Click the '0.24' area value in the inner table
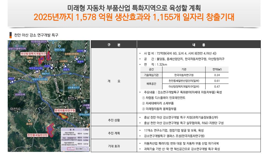This screenshot has width=268, height=154. (x=217, y=75)
